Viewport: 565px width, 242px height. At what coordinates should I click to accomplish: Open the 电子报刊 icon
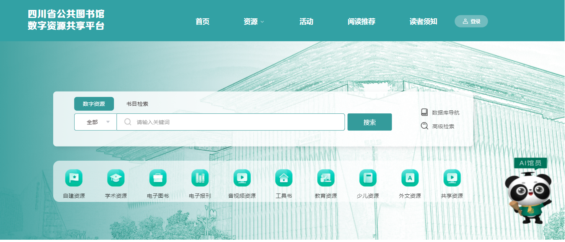pos(200,178)
